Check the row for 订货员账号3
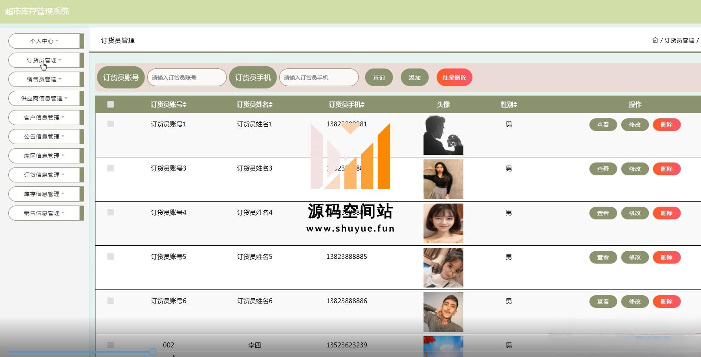 (110, 168)
